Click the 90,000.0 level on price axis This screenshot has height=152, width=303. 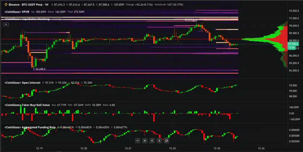(x=294, y=26)
